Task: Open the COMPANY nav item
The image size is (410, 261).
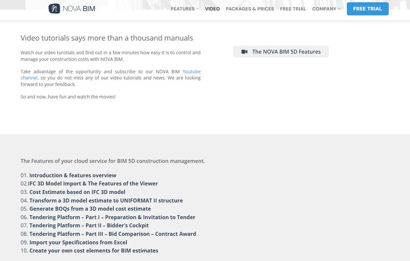Action: click(324, 9)
